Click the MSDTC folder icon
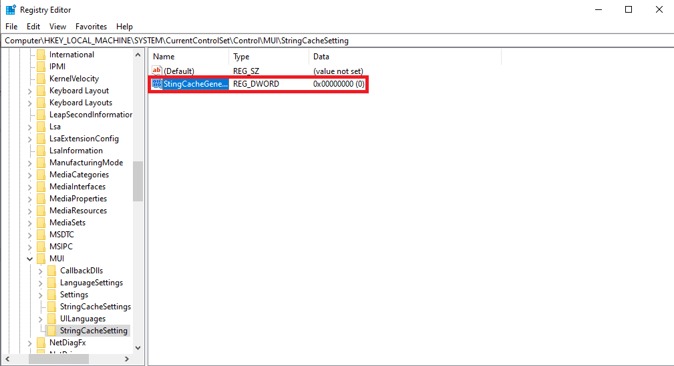Viewport: 674px width, 366px height. 41,235
